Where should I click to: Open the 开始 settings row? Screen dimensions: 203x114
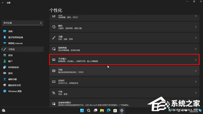[x=124, y=71]
